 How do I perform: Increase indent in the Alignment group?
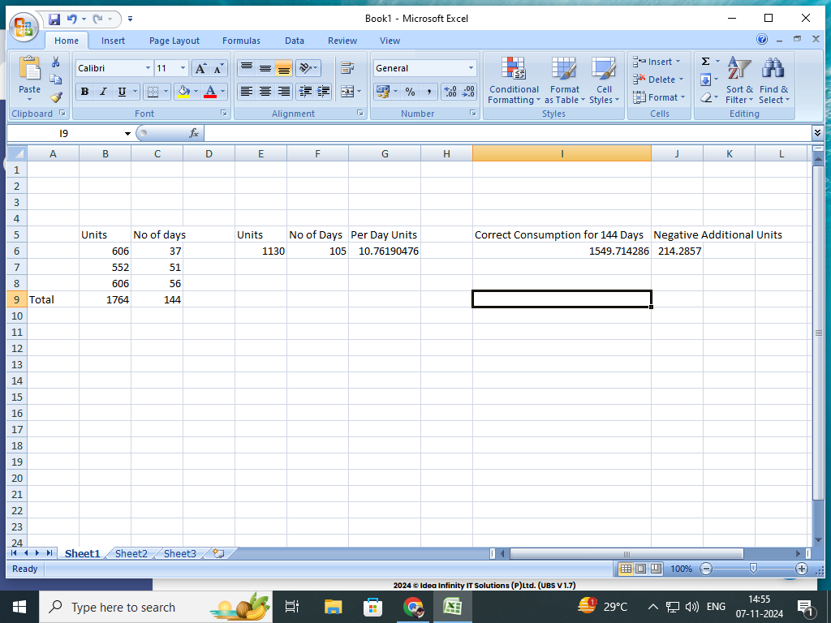(x=323, y=92)
